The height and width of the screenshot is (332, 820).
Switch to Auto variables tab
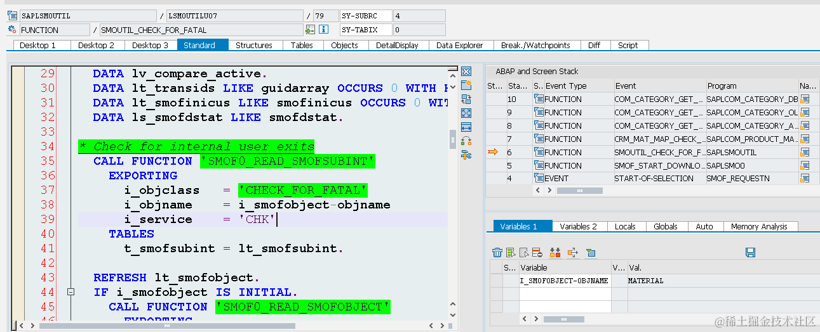click(x=704, y=226)
